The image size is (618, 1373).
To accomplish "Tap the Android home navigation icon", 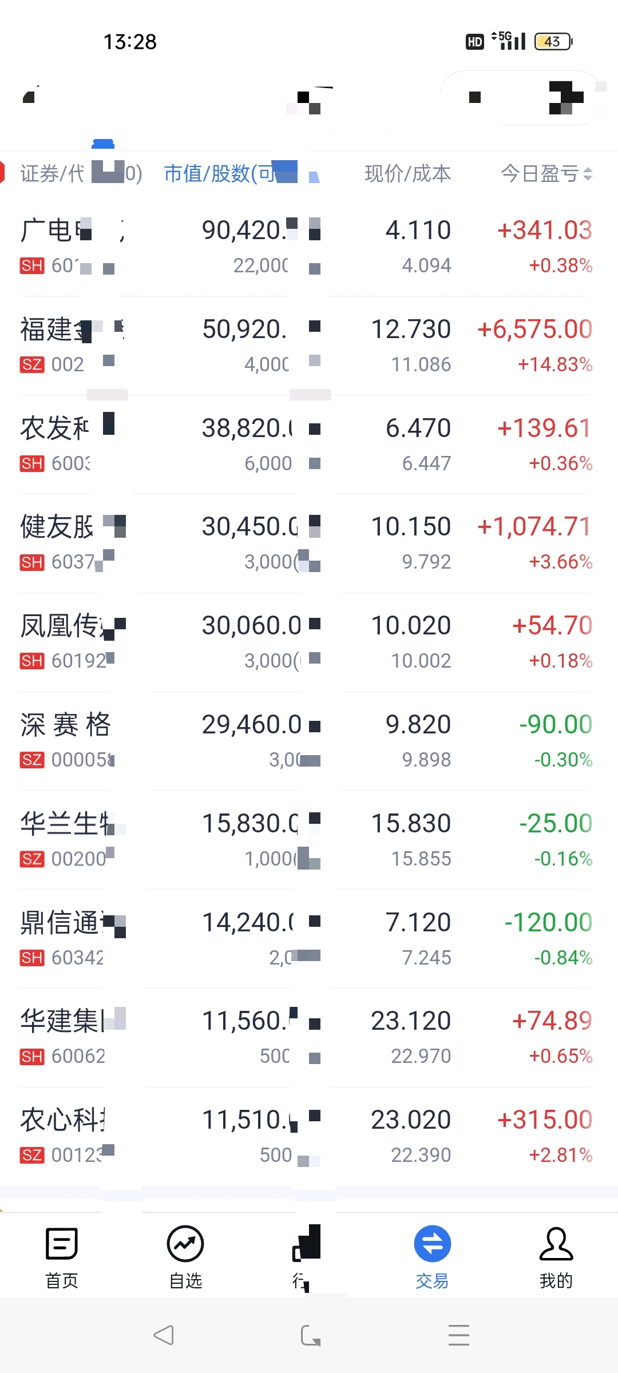I will (311, 1335).
